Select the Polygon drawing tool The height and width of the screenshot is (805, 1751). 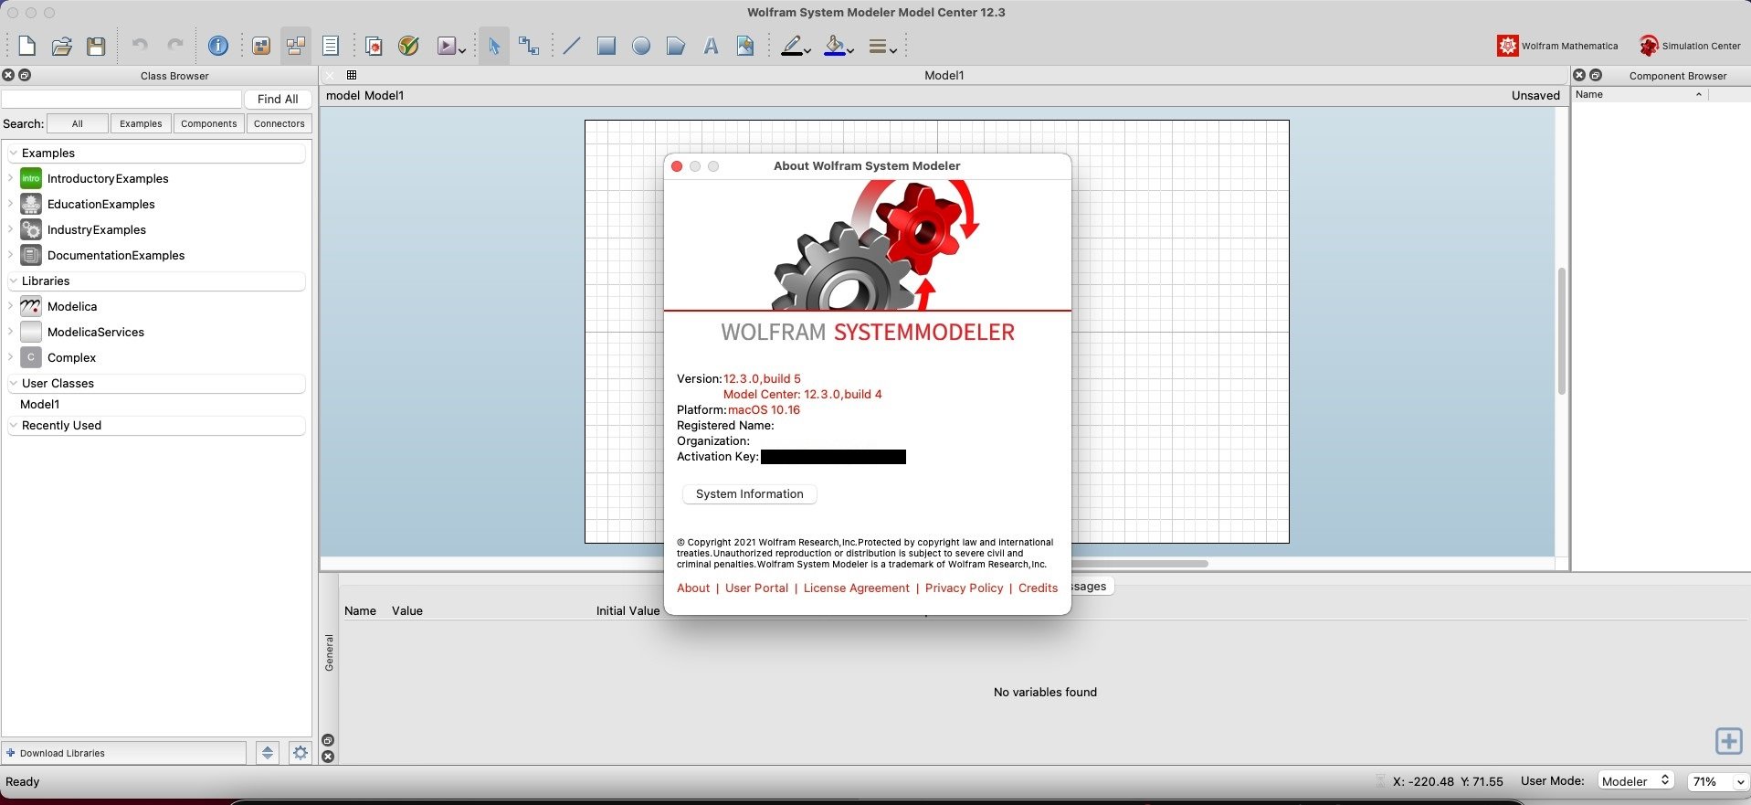[x=676, y=46]
